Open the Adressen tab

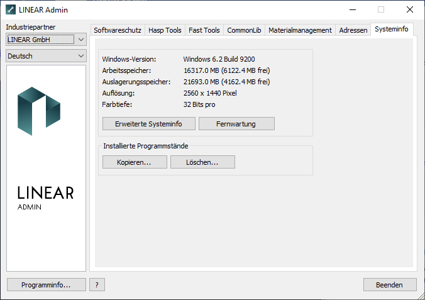tap(353, 30)
